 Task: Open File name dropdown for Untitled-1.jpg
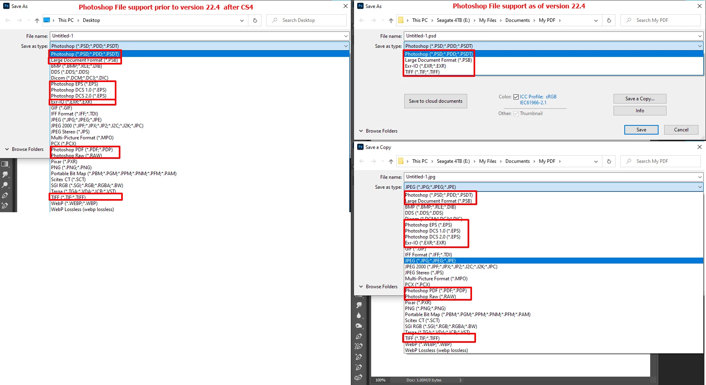click(x=700, y=177)
